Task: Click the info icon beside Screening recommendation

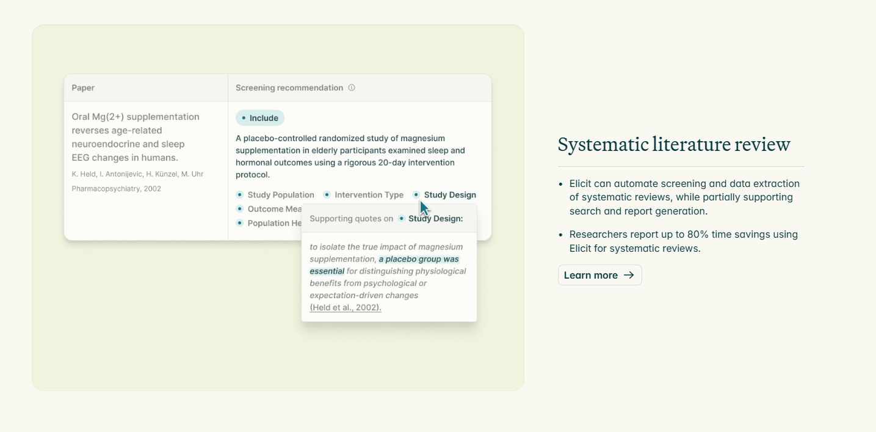Action: pyautogui.click(x=352, y=88)
